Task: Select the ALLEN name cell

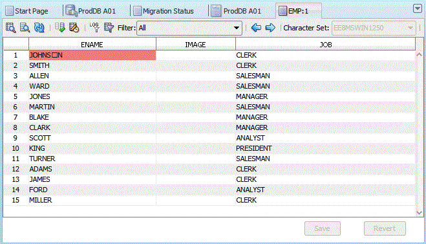Action: pyautogui.click(x=92, y=76)
